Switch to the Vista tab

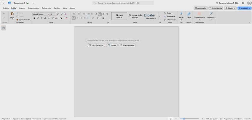click(65, 8)
